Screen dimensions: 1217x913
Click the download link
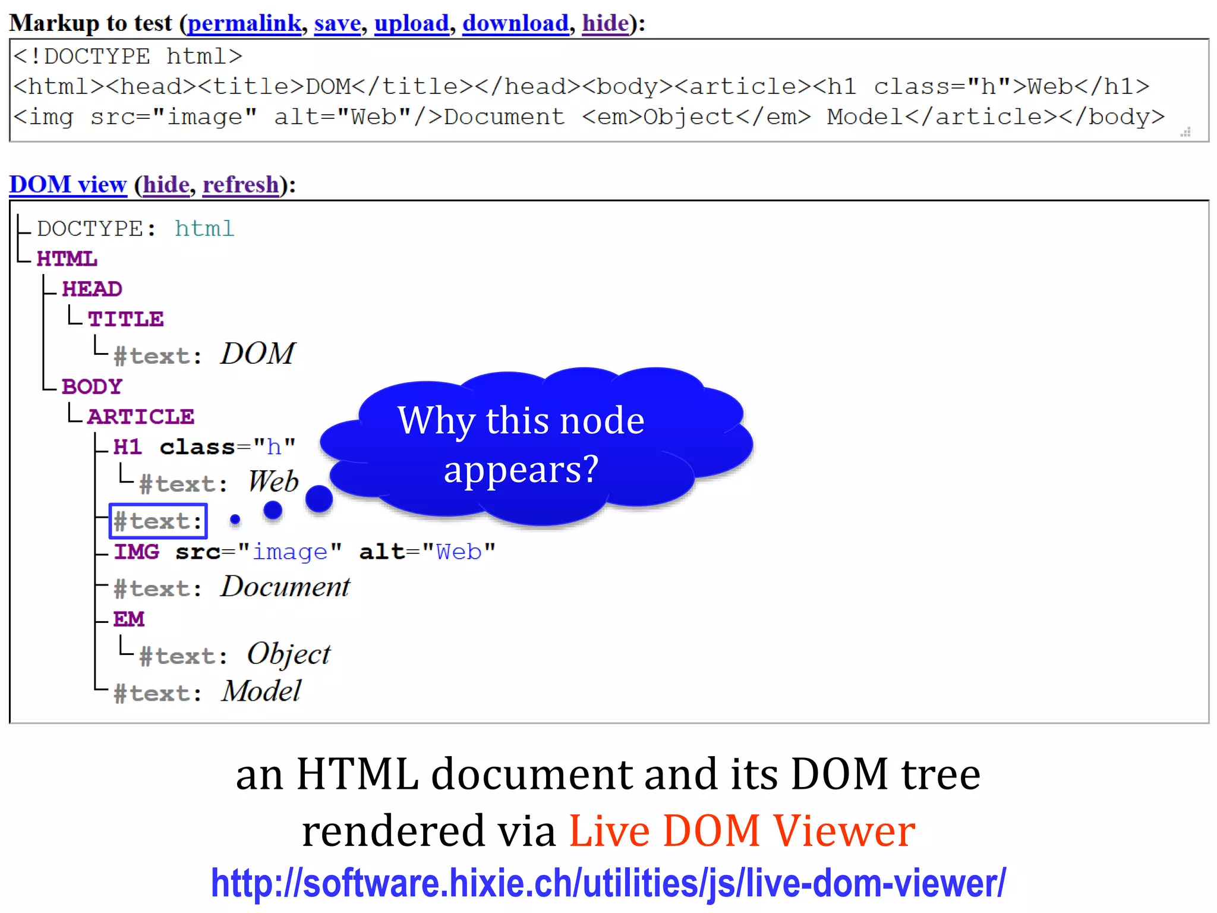[x=516, y=23]
